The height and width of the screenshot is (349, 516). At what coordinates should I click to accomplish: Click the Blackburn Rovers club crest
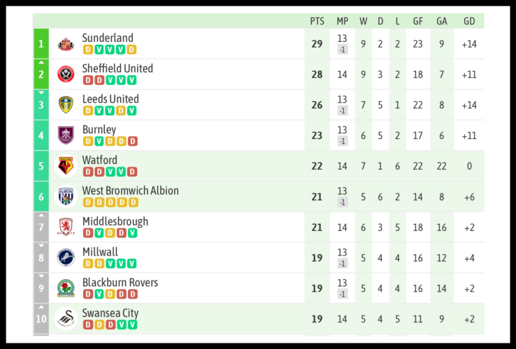tap(66, 288)
